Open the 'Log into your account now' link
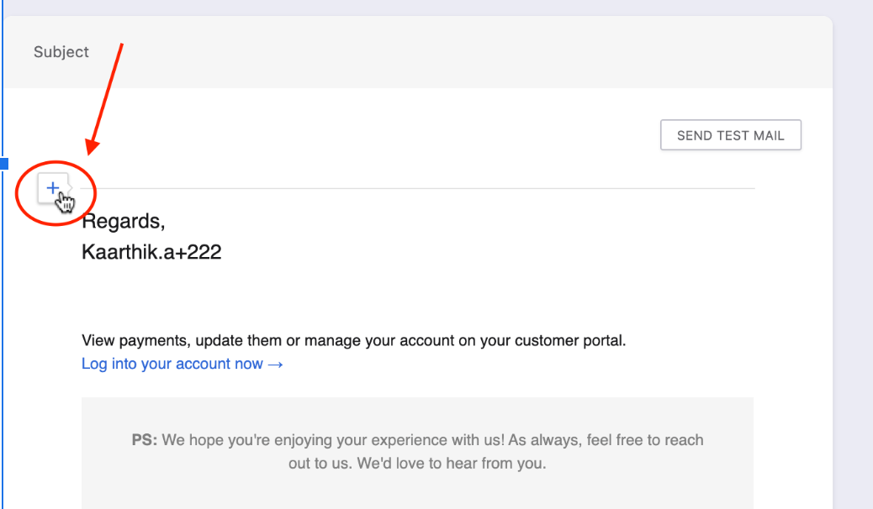Screen dimensions: 873x509 [x=172, y=364]
